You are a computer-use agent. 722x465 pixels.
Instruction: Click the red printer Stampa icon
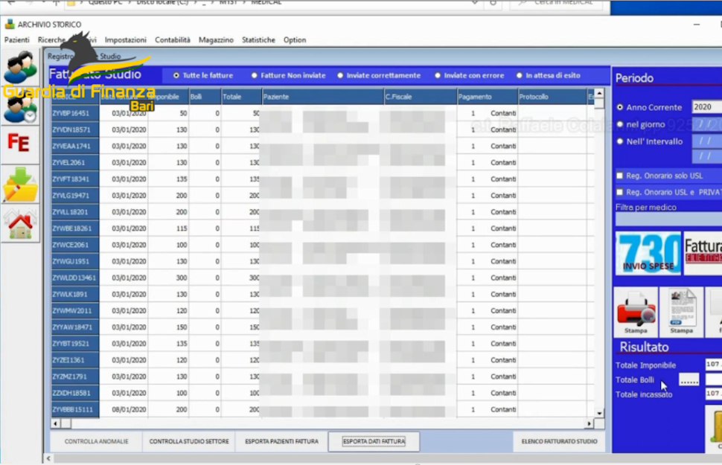(x=635, y=312)
